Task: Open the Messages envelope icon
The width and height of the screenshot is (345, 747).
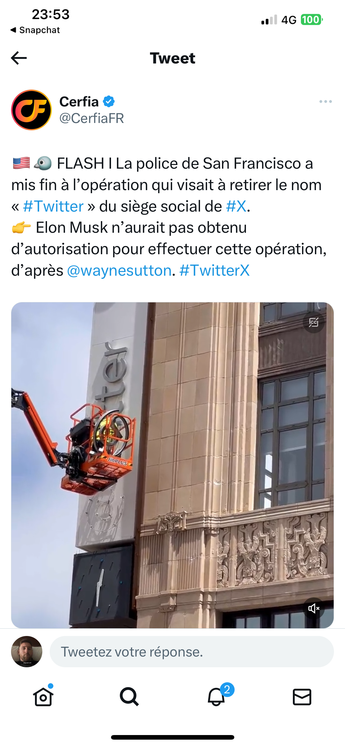Action: click(302, 697)
